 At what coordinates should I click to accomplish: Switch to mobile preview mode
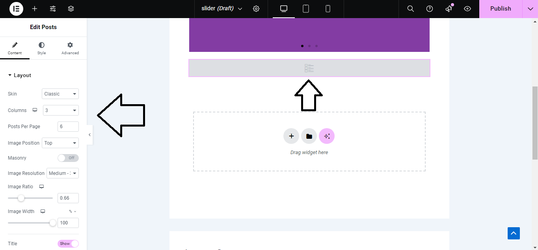(328, 9)
